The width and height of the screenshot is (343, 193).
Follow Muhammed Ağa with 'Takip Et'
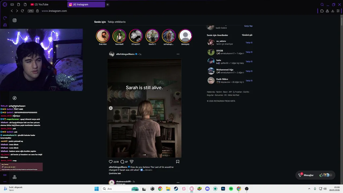249,71
